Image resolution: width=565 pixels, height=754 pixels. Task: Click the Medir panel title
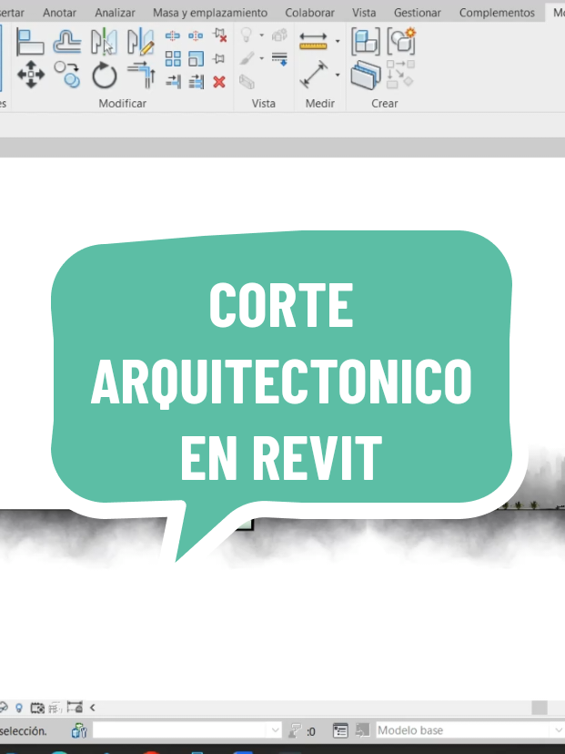(x=320, y=104)
